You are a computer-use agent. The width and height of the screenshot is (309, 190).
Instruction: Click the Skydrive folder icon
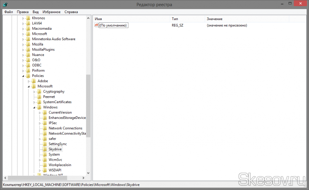click(x=45, y=149)
